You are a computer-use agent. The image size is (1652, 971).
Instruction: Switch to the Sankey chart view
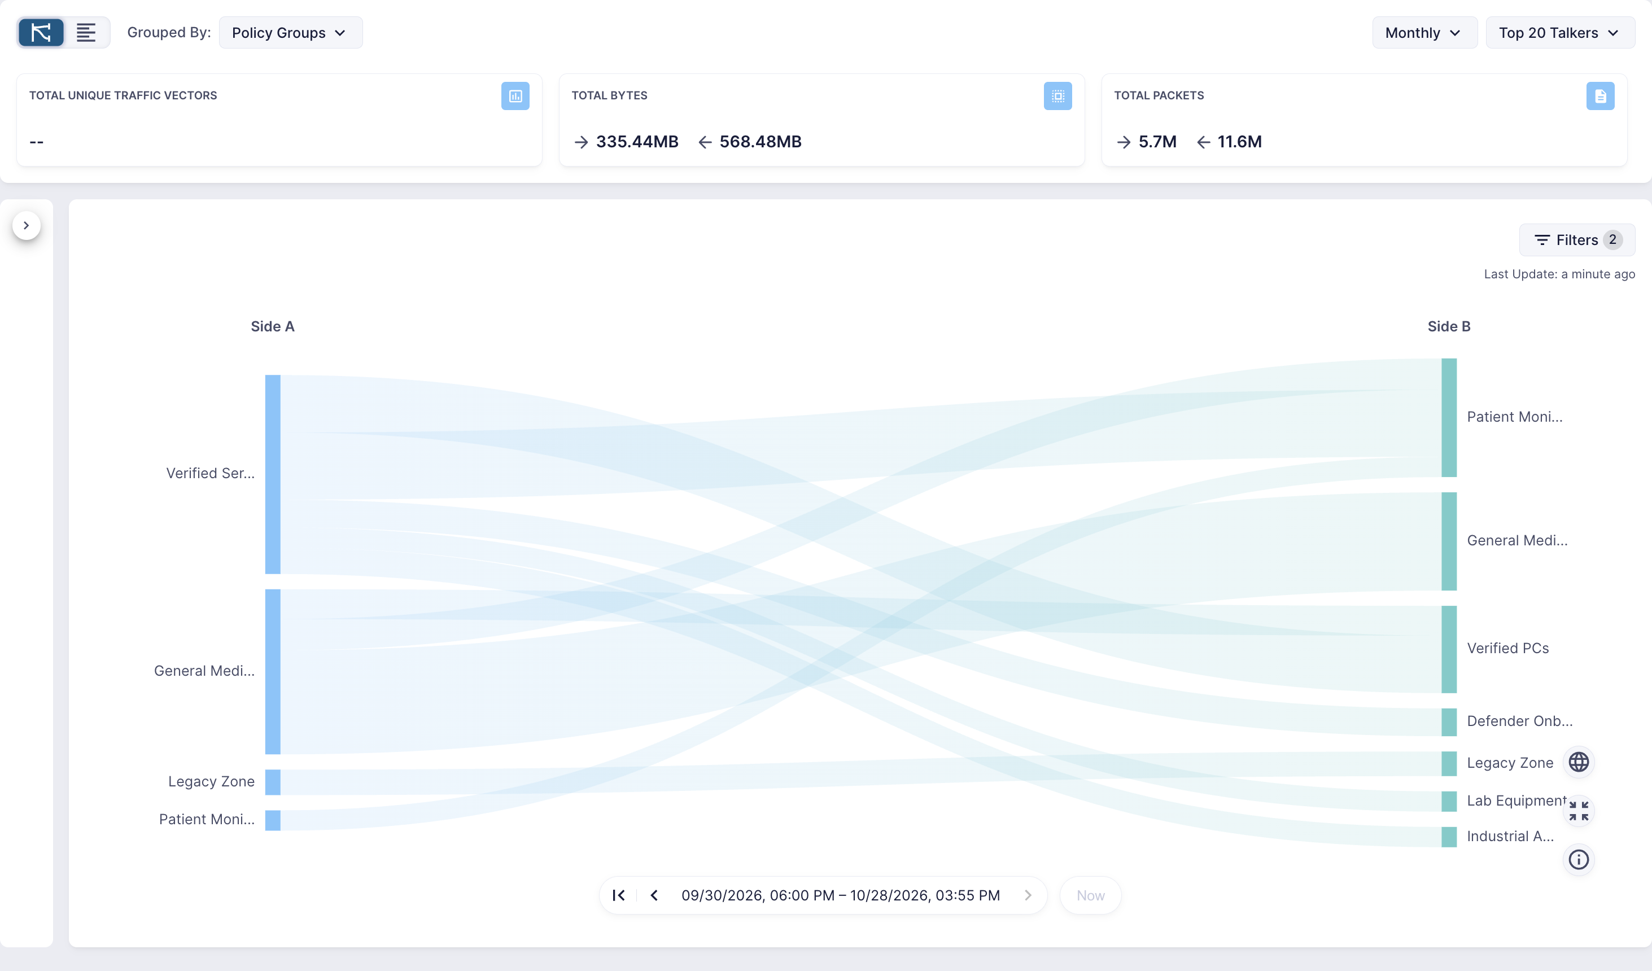point(41,32)
